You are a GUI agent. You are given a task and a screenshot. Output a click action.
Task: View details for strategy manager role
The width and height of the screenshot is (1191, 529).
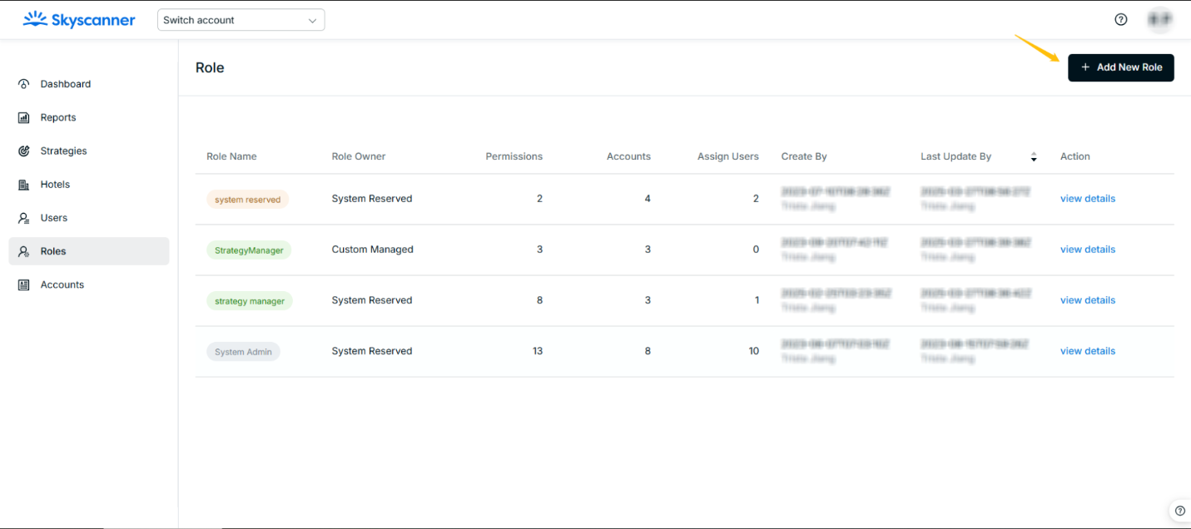1088,300
